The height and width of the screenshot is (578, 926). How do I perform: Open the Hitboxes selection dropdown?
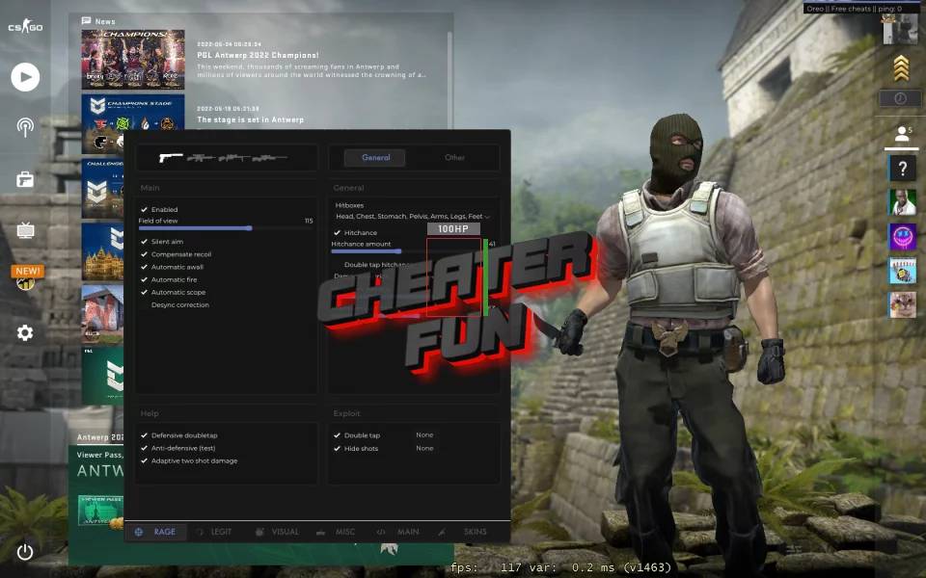[413, 214]
